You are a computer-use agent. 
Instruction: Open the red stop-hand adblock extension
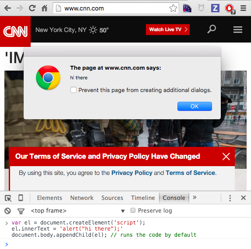click(x=230, y=9)
